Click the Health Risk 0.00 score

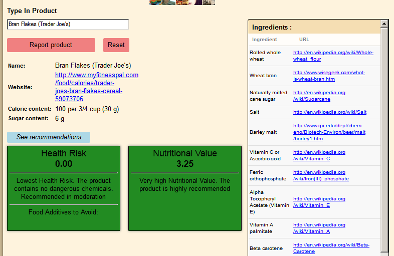click(64, 164)
